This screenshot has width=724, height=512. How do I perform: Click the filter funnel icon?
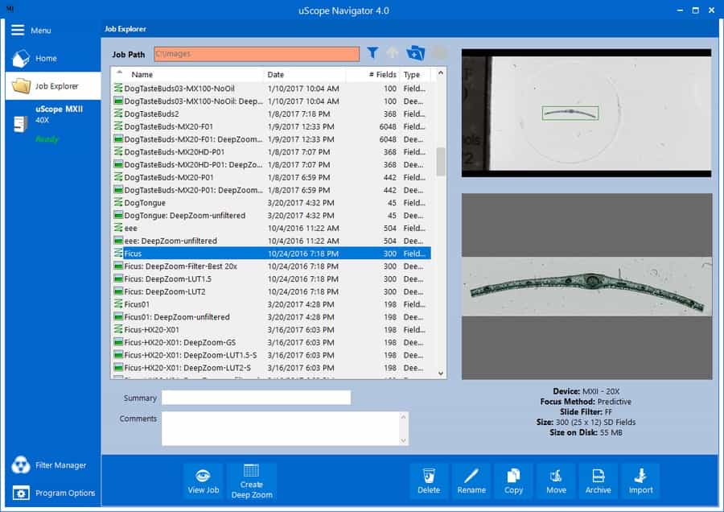pos(372,53)
